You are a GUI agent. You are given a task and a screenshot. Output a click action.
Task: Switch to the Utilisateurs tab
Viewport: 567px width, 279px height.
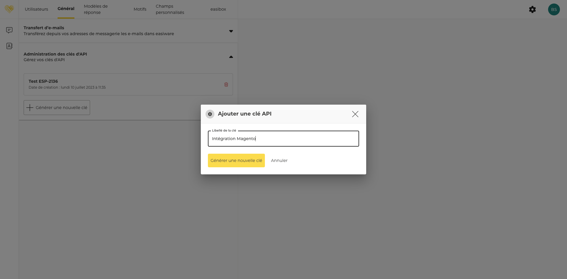(36, 9)
